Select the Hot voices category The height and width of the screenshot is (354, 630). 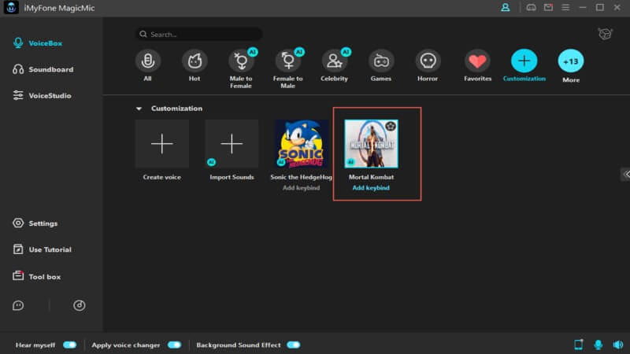click(x=195, y=65)
